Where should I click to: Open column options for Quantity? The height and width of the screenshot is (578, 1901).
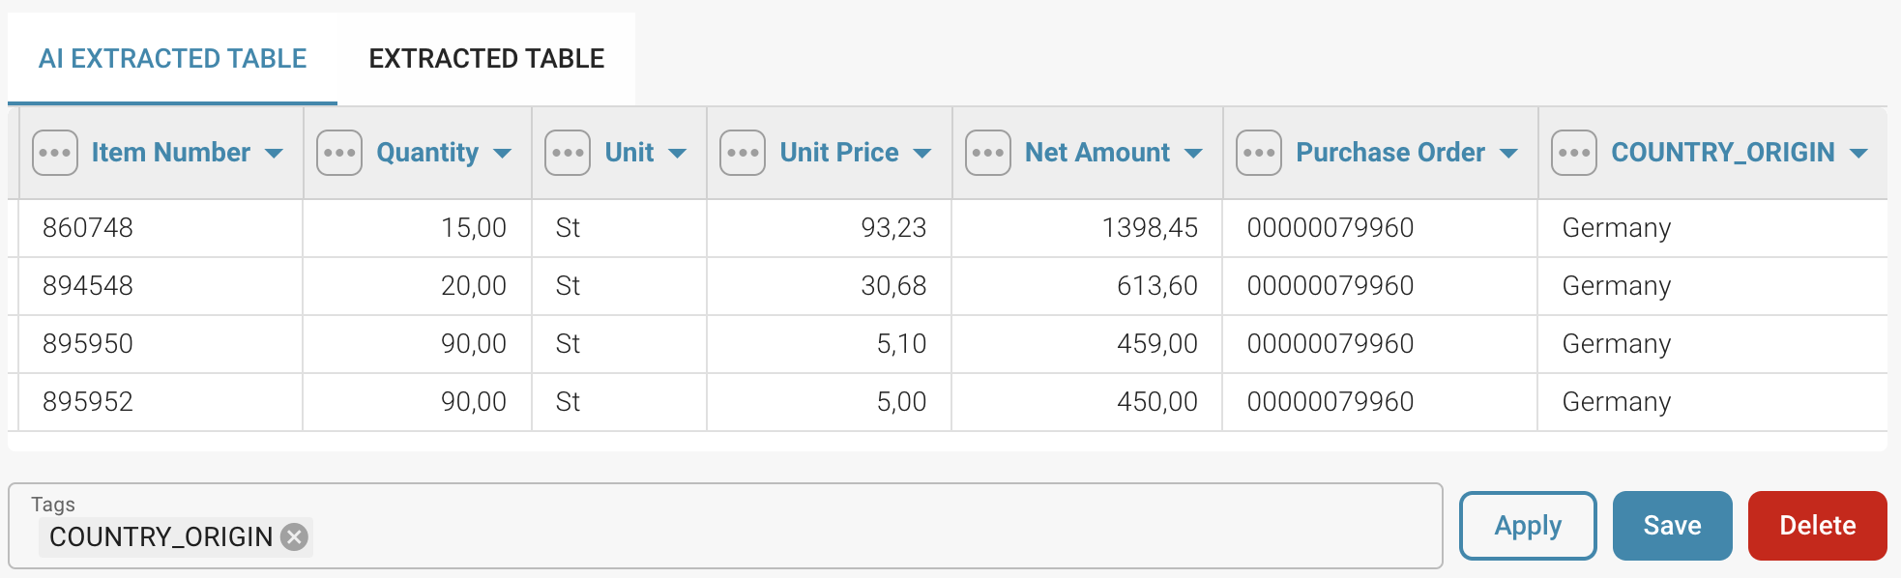tap(338, 152)
